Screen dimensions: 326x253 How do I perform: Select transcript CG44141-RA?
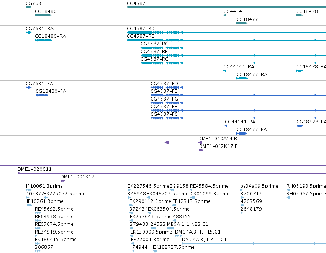[x=239, y=67]
